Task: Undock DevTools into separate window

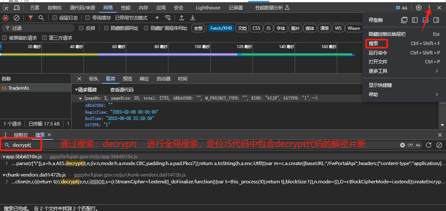Action: (x=404, y=20)
